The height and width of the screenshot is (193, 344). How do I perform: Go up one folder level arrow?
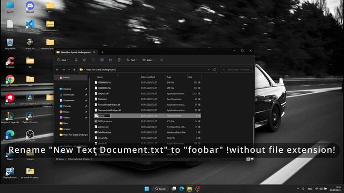[74, 70]
